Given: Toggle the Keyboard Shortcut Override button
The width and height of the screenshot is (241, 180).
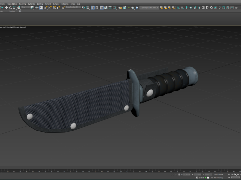Looking at the screenshot, I should 41,8.
